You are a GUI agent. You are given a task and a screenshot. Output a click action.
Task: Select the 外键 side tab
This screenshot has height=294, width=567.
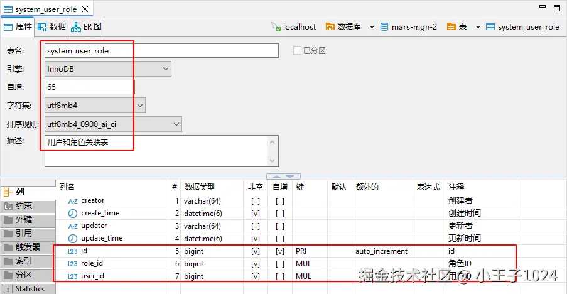(x=28, y=219)
